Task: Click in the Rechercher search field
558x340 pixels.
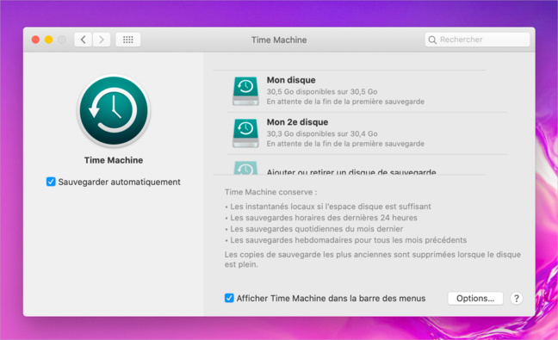Action: [x=477, y=40]
